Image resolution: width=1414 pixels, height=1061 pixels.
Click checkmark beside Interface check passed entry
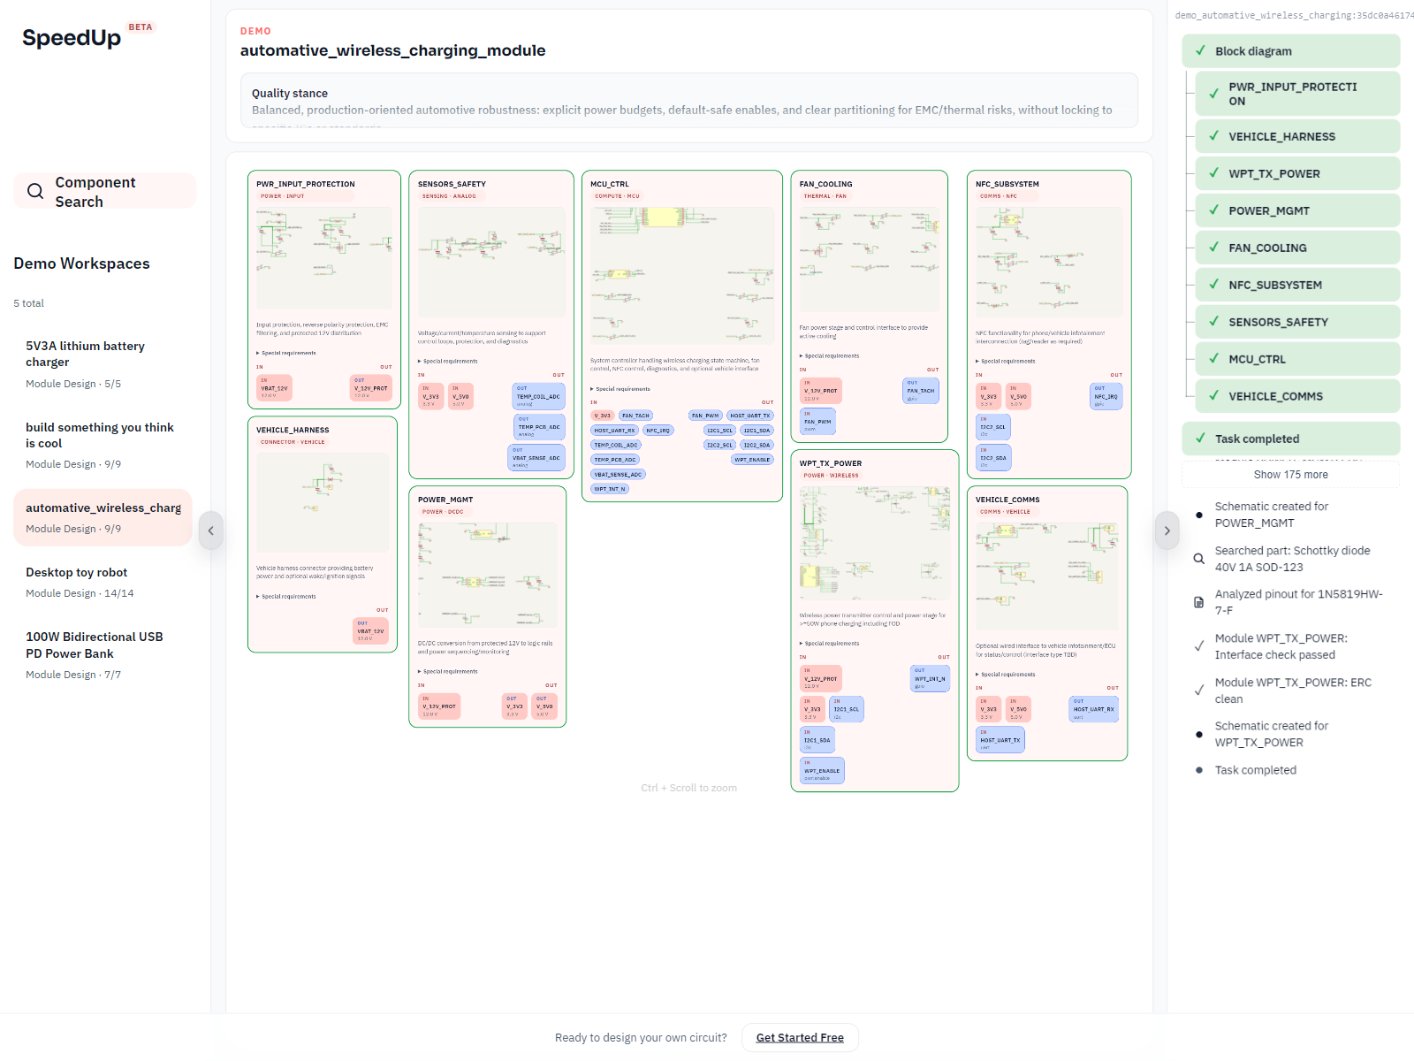[1198, 646]
